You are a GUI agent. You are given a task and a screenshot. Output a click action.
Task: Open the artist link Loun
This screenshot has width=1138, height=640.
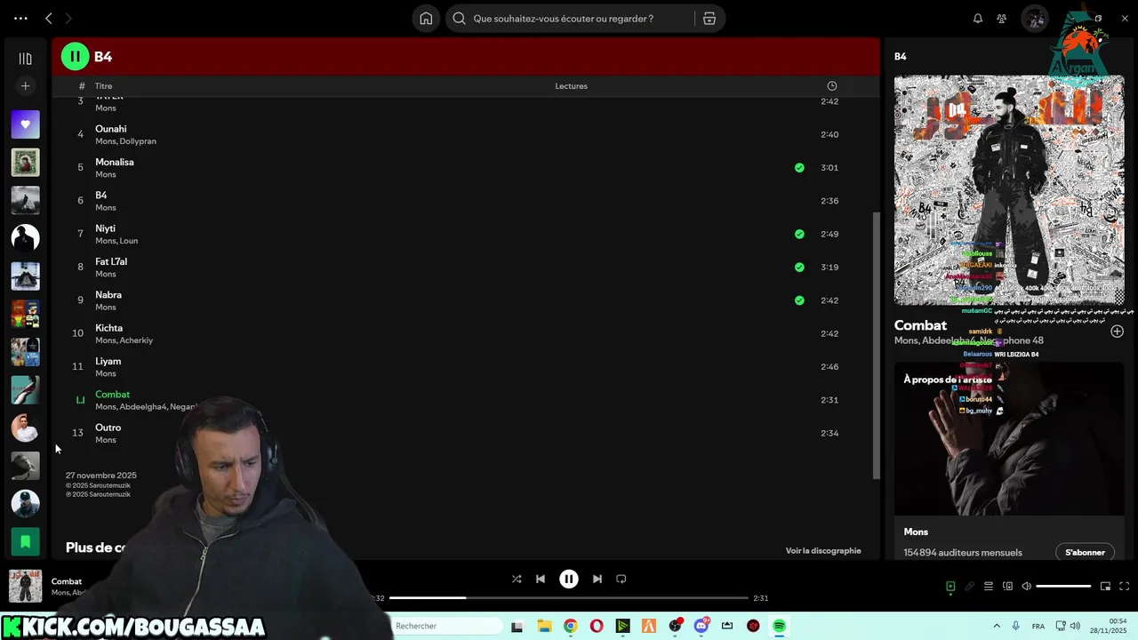tap(129, 241)
